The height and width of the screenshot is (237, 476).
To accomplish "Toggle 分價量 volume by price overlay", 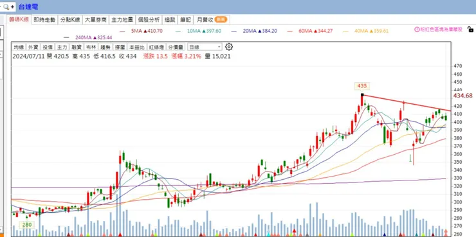I will click(x=176, y=47).
